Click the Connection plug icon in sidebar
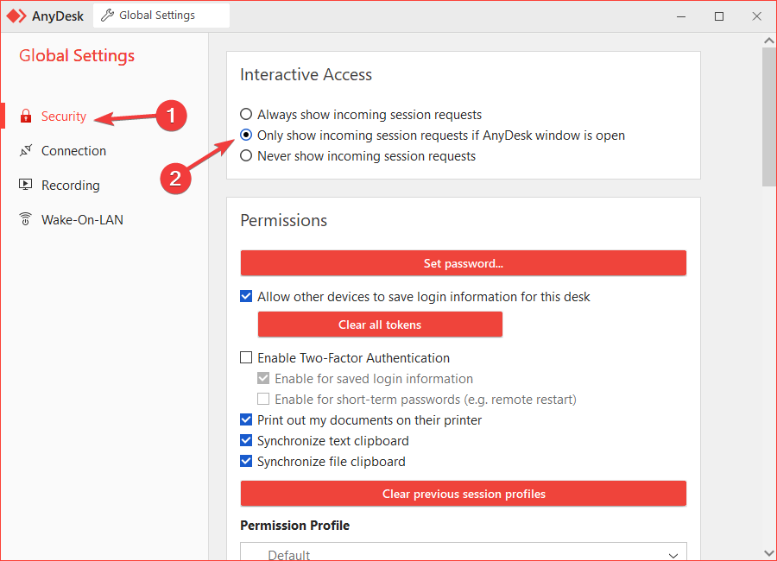Image resolution: width=777 pixels, height=561 pixels. tap(26, 151)
